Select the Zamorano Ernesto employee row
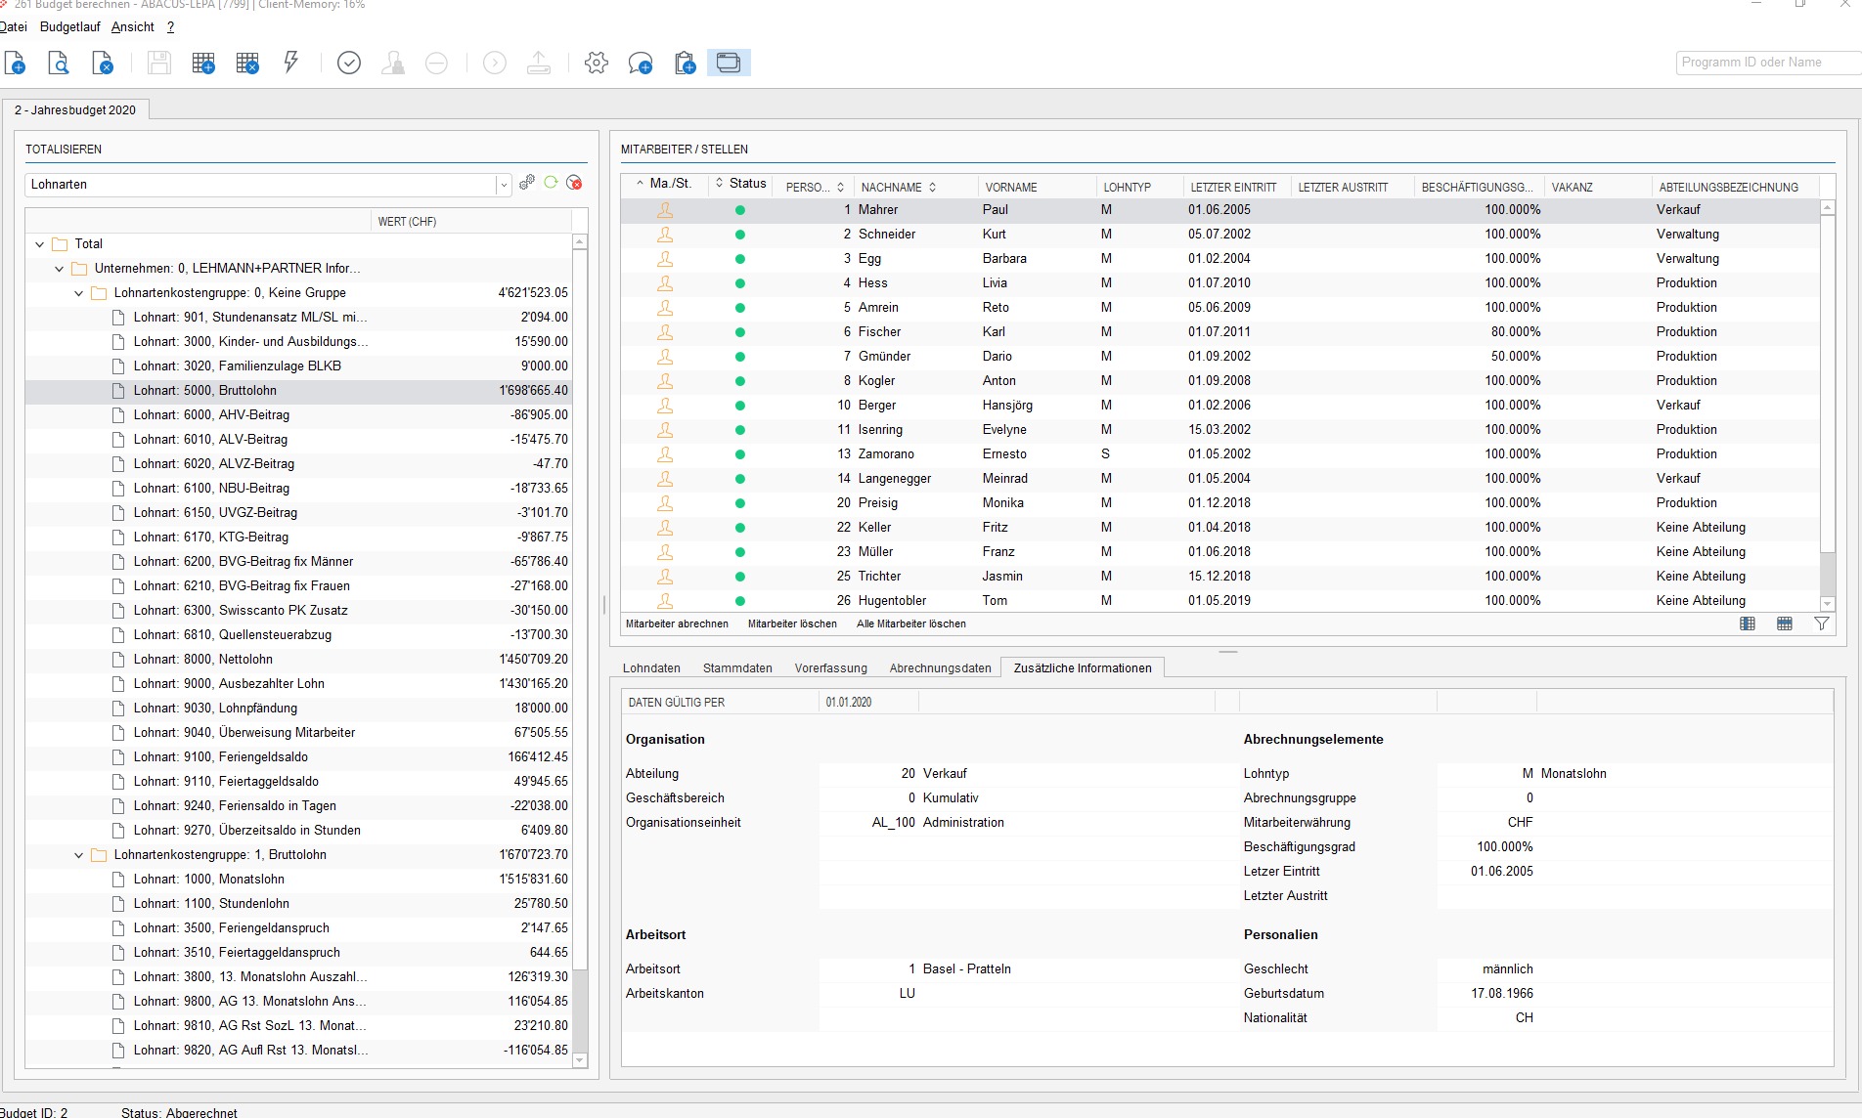Screen dimensions: 1862x1118 1219,454
